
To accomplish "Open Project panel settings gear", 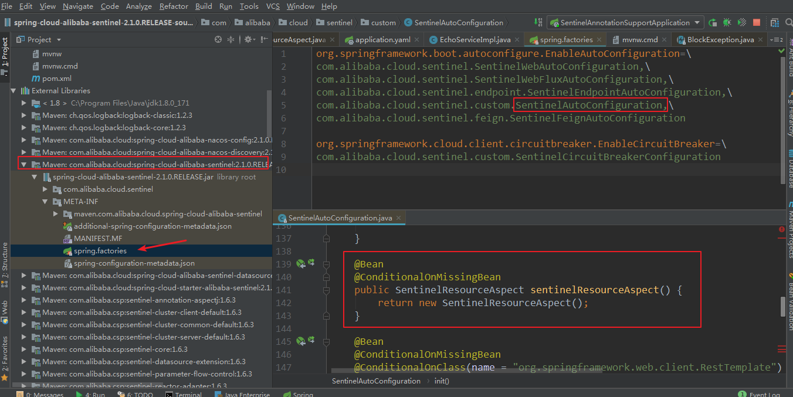I will [249, 39].
